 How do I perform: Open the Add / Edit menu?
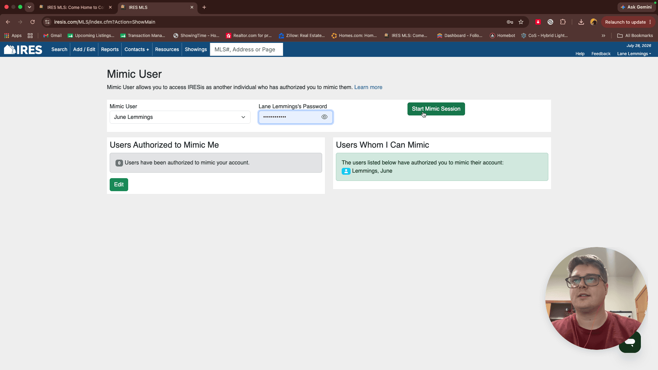tap(84, 49)
